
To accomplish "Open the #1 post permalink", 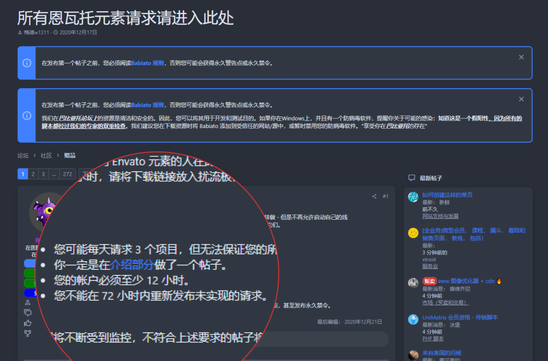I will pos(386,196).
